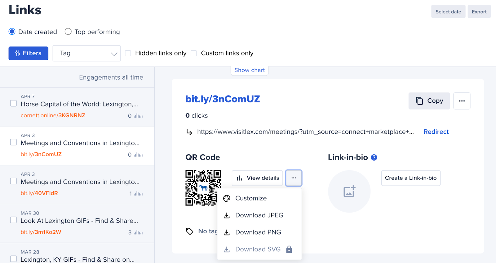Viewport: 496px width, 263px height.
Task: Copy the bit.ly/3nComUZ link
Action: click(x=429, y=101)
